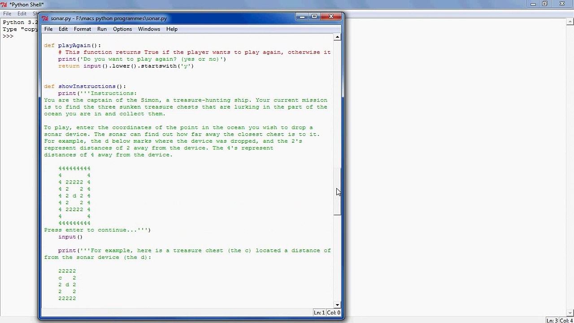Viewport: 574px width, 323px height.
Task: Click the 'Col: 0' status indicator in editor
Action: pos(333,313)
